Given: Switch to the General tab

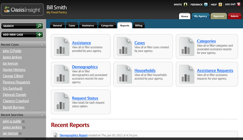Looking at the screenshot, I should tap(57, 25).
